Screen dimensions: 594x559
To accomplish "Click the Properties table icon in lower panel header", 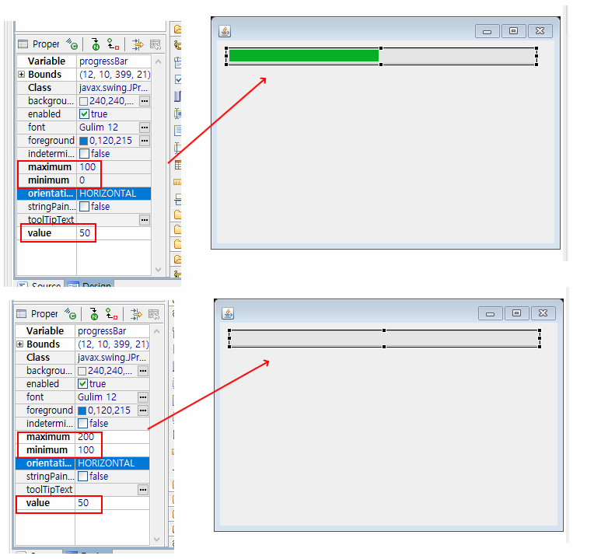I will (x=21, y=313).
